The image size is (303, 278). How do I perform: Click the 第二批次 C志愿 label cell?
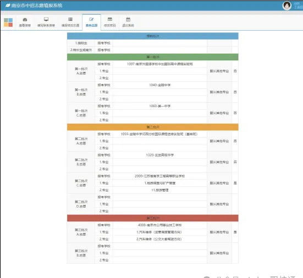81,183
